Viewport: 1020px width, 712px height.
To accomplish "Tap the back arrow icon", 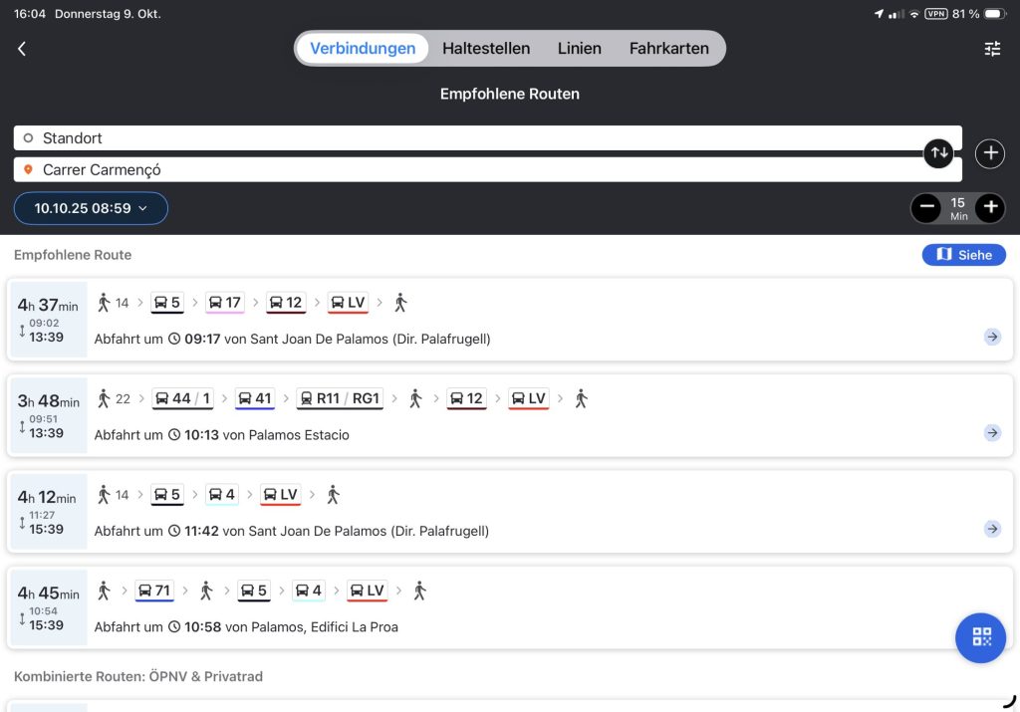I will pos(22,49).
